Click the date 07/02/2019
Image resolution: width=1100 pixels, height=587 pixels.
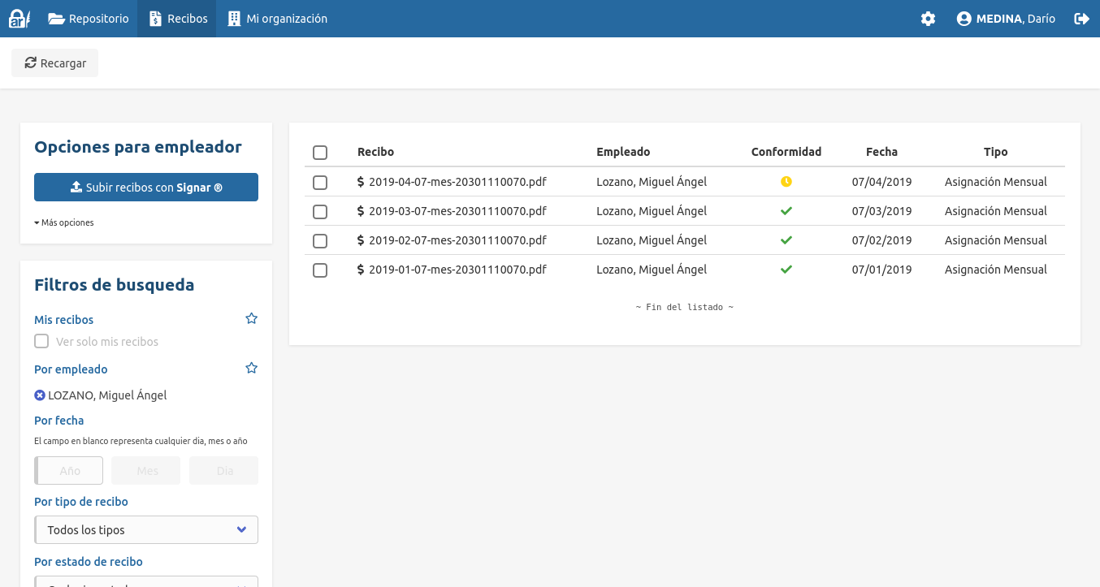coord(882,240)
